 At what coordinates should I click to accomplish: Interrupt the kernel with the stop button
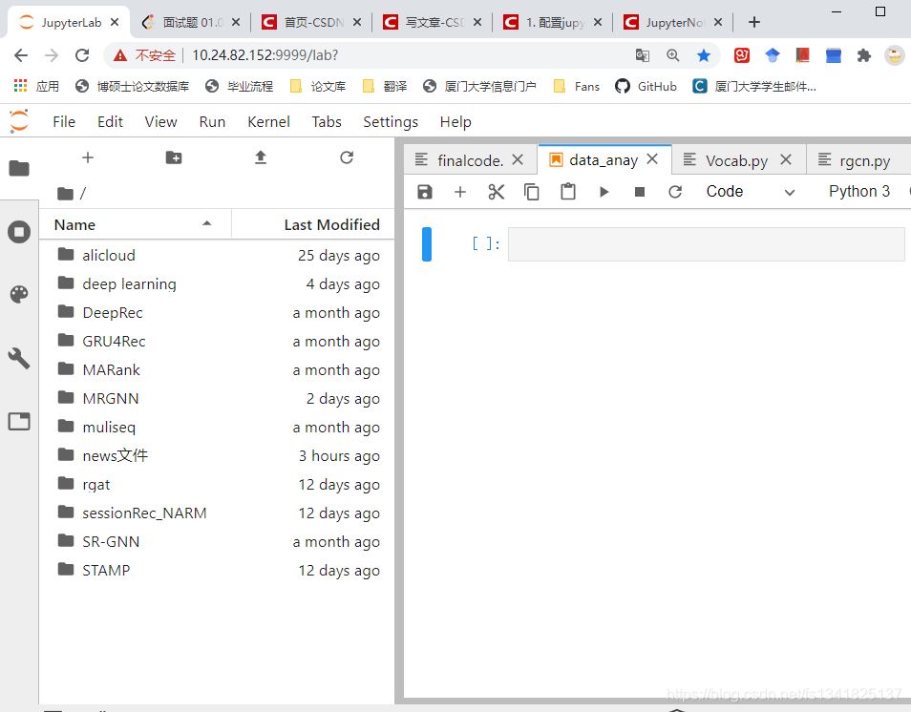[640, 192]
